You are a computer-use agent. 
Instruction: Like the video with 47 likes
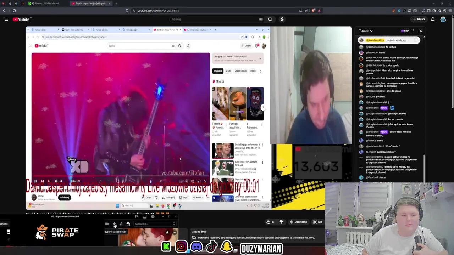(x=271, y=222)
